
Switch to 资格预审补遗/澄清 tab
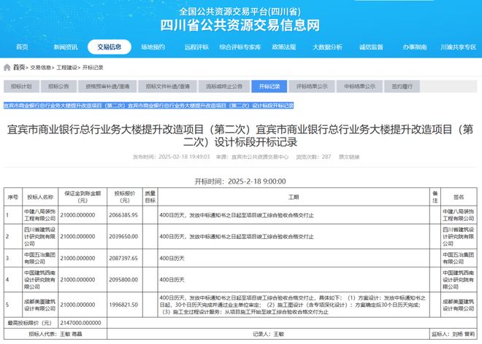pos(107,87)
